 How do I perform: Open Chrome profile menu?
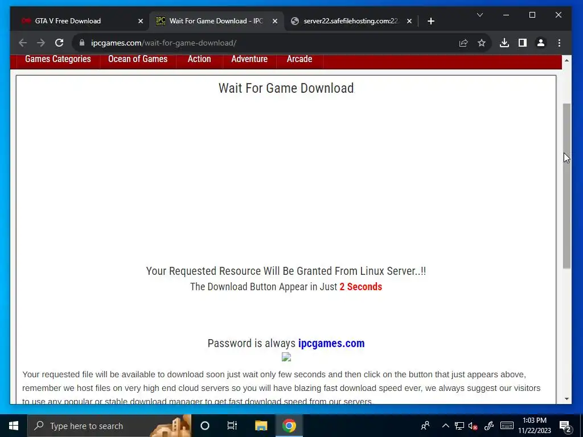coord(541,43)
